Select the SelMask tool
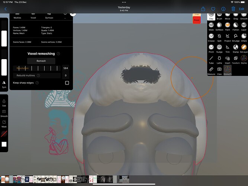 tap(219, 26)
